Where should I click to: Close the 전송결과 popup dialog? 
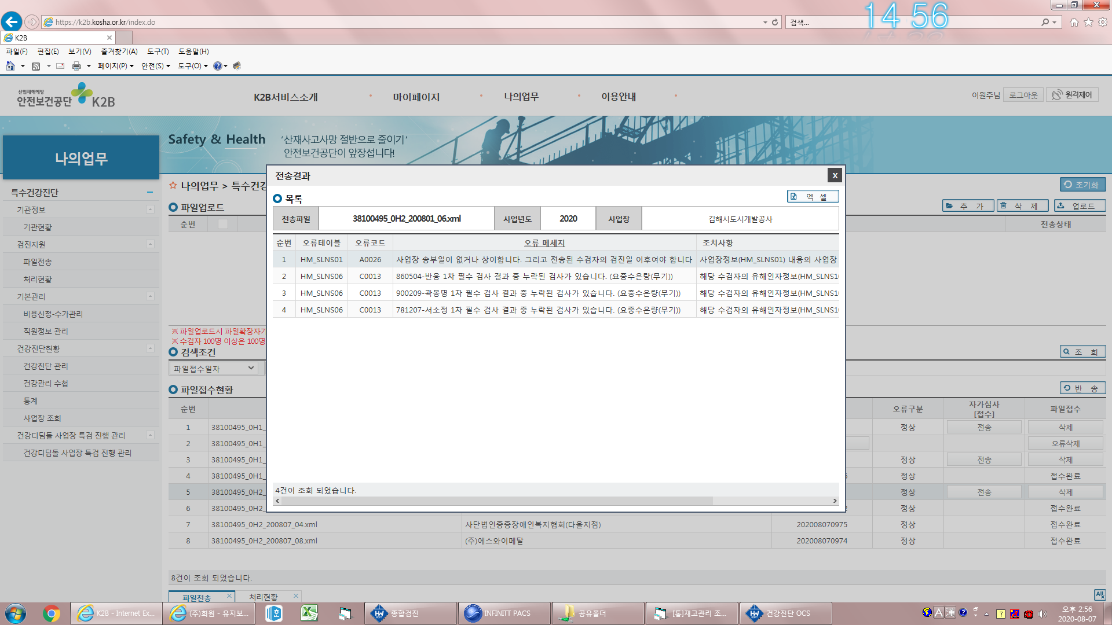coord(835,175)
